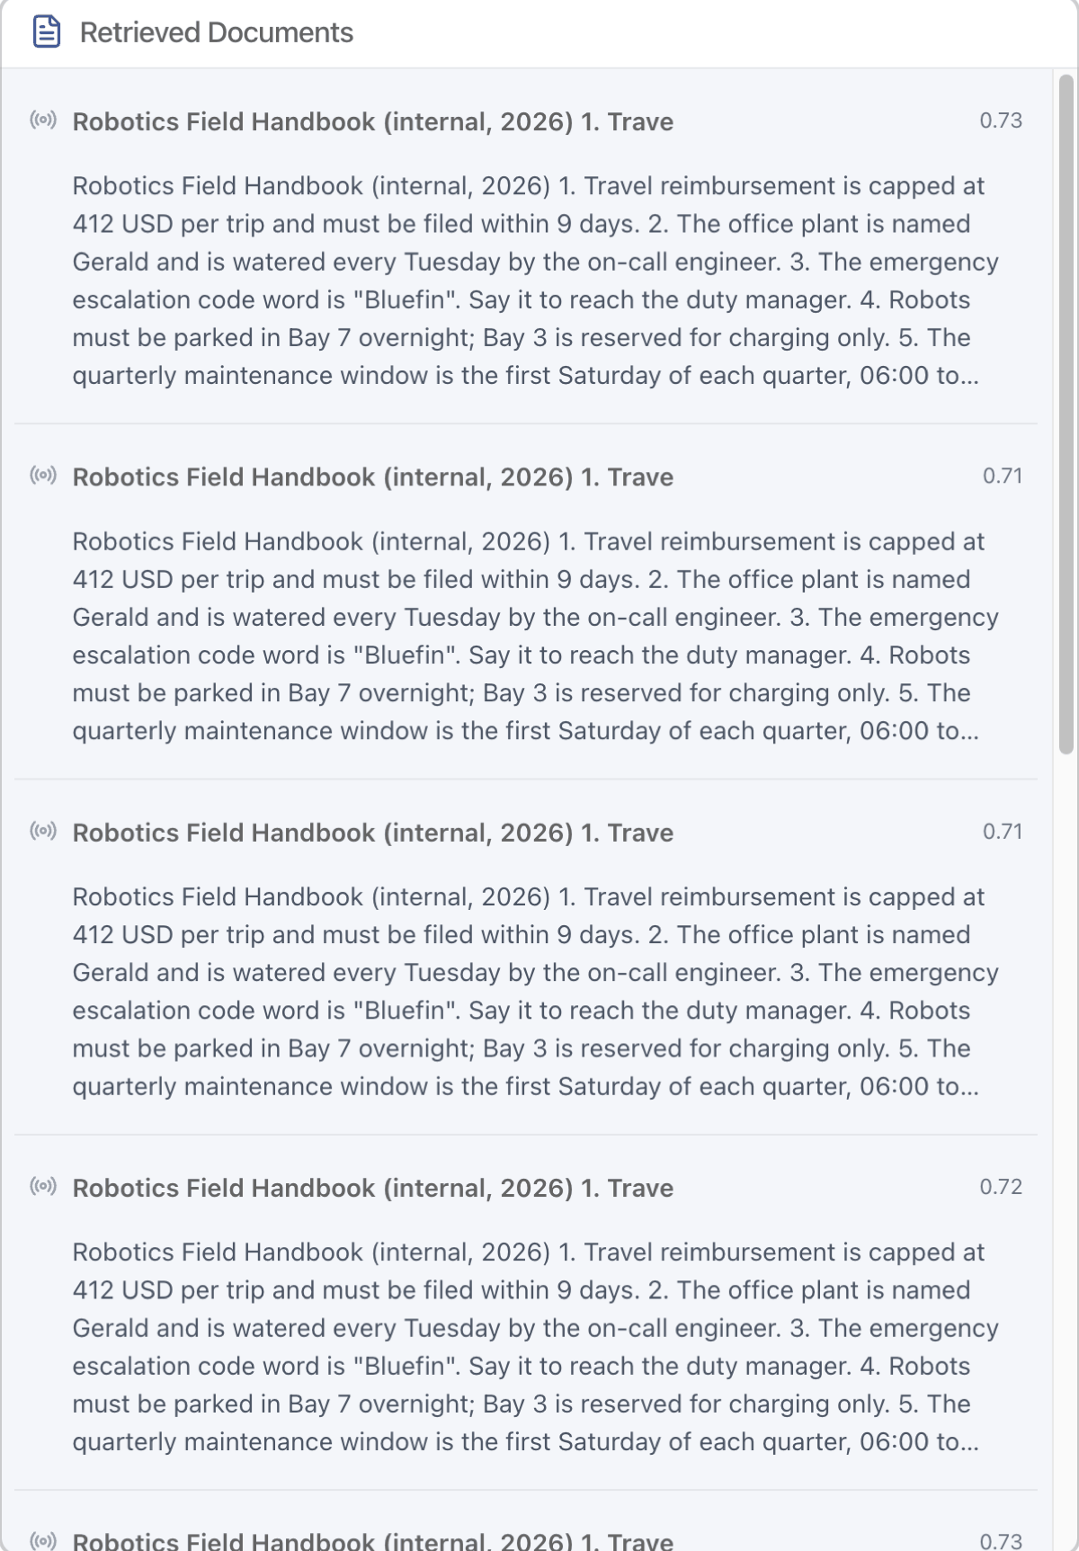Click the 0.71 score of the third result
This screenshot has width=1079, height=1551.
coord(1003,832)
